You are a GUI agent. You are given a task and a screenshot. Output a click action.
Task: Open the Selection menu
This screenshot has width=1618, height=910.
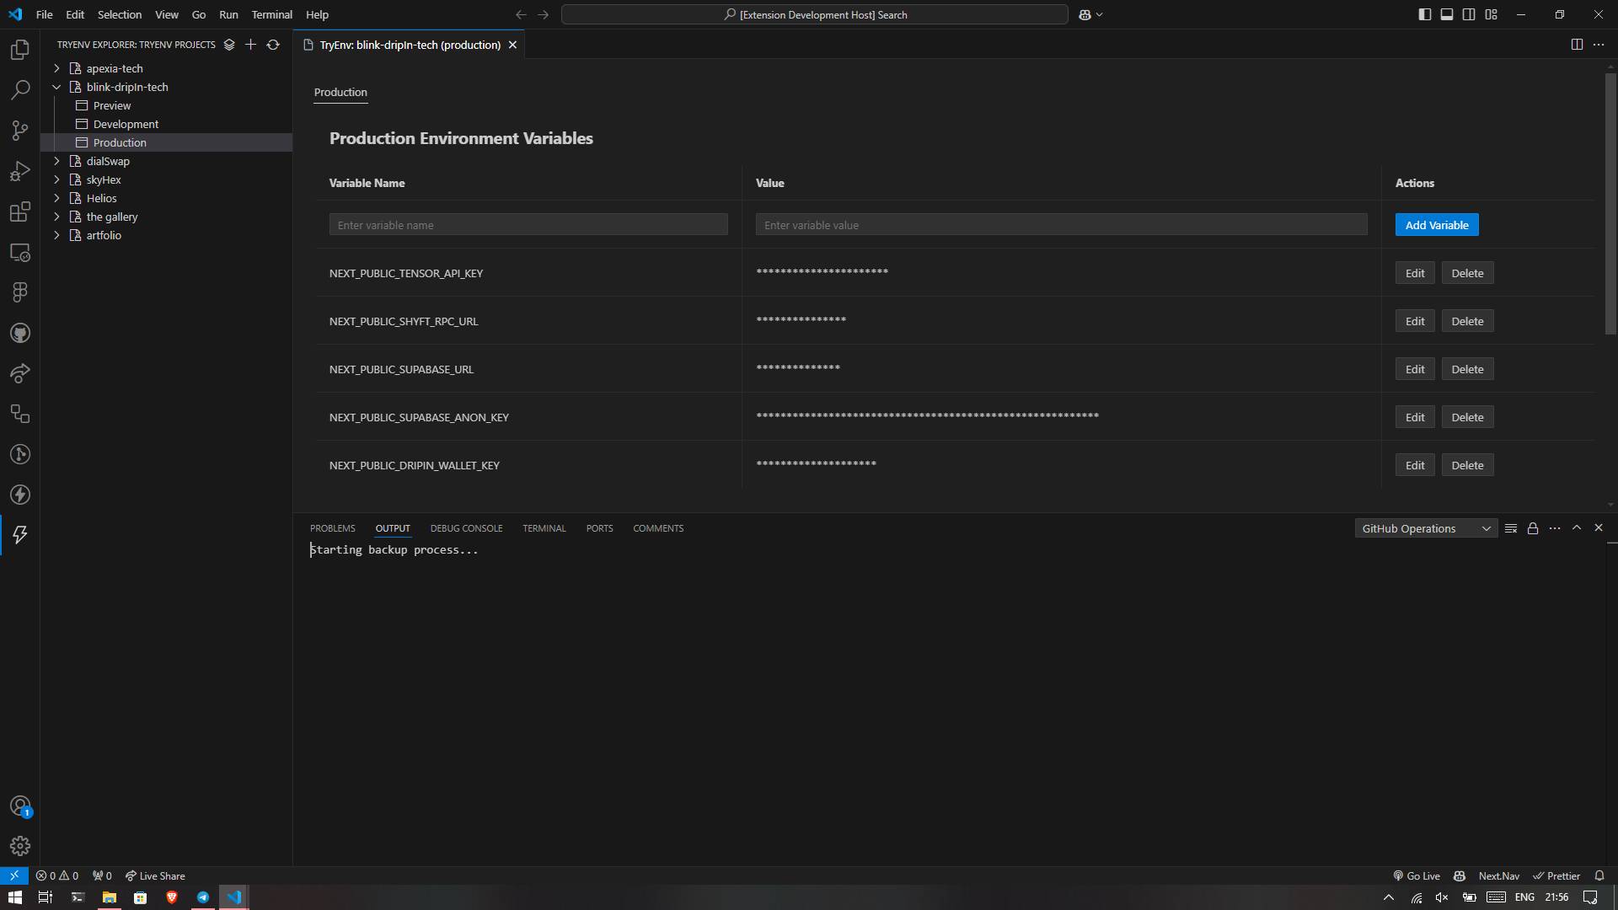pyautogui.click(x=120, y=14)
